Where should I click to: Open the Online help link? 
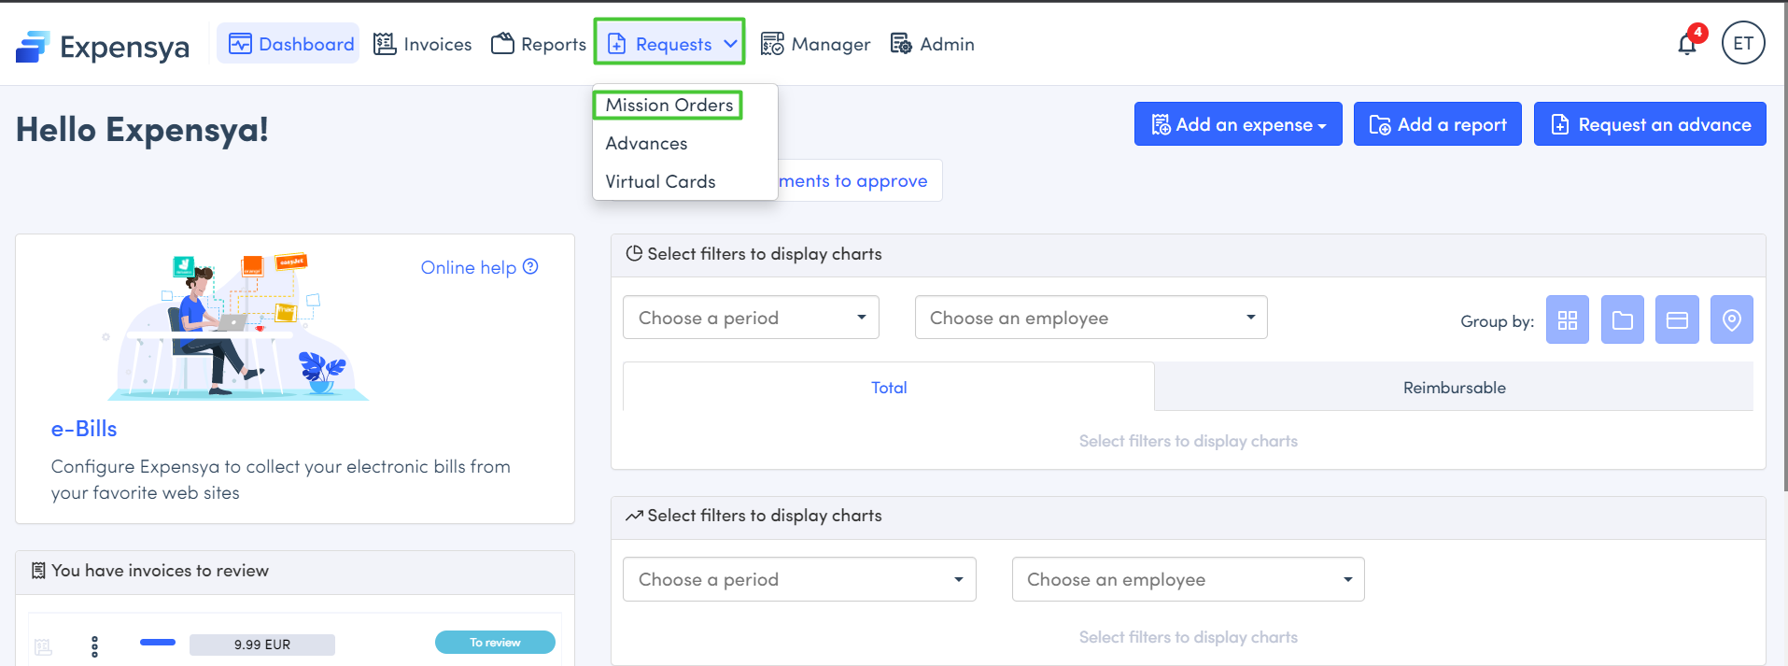(x=480, y=267)
